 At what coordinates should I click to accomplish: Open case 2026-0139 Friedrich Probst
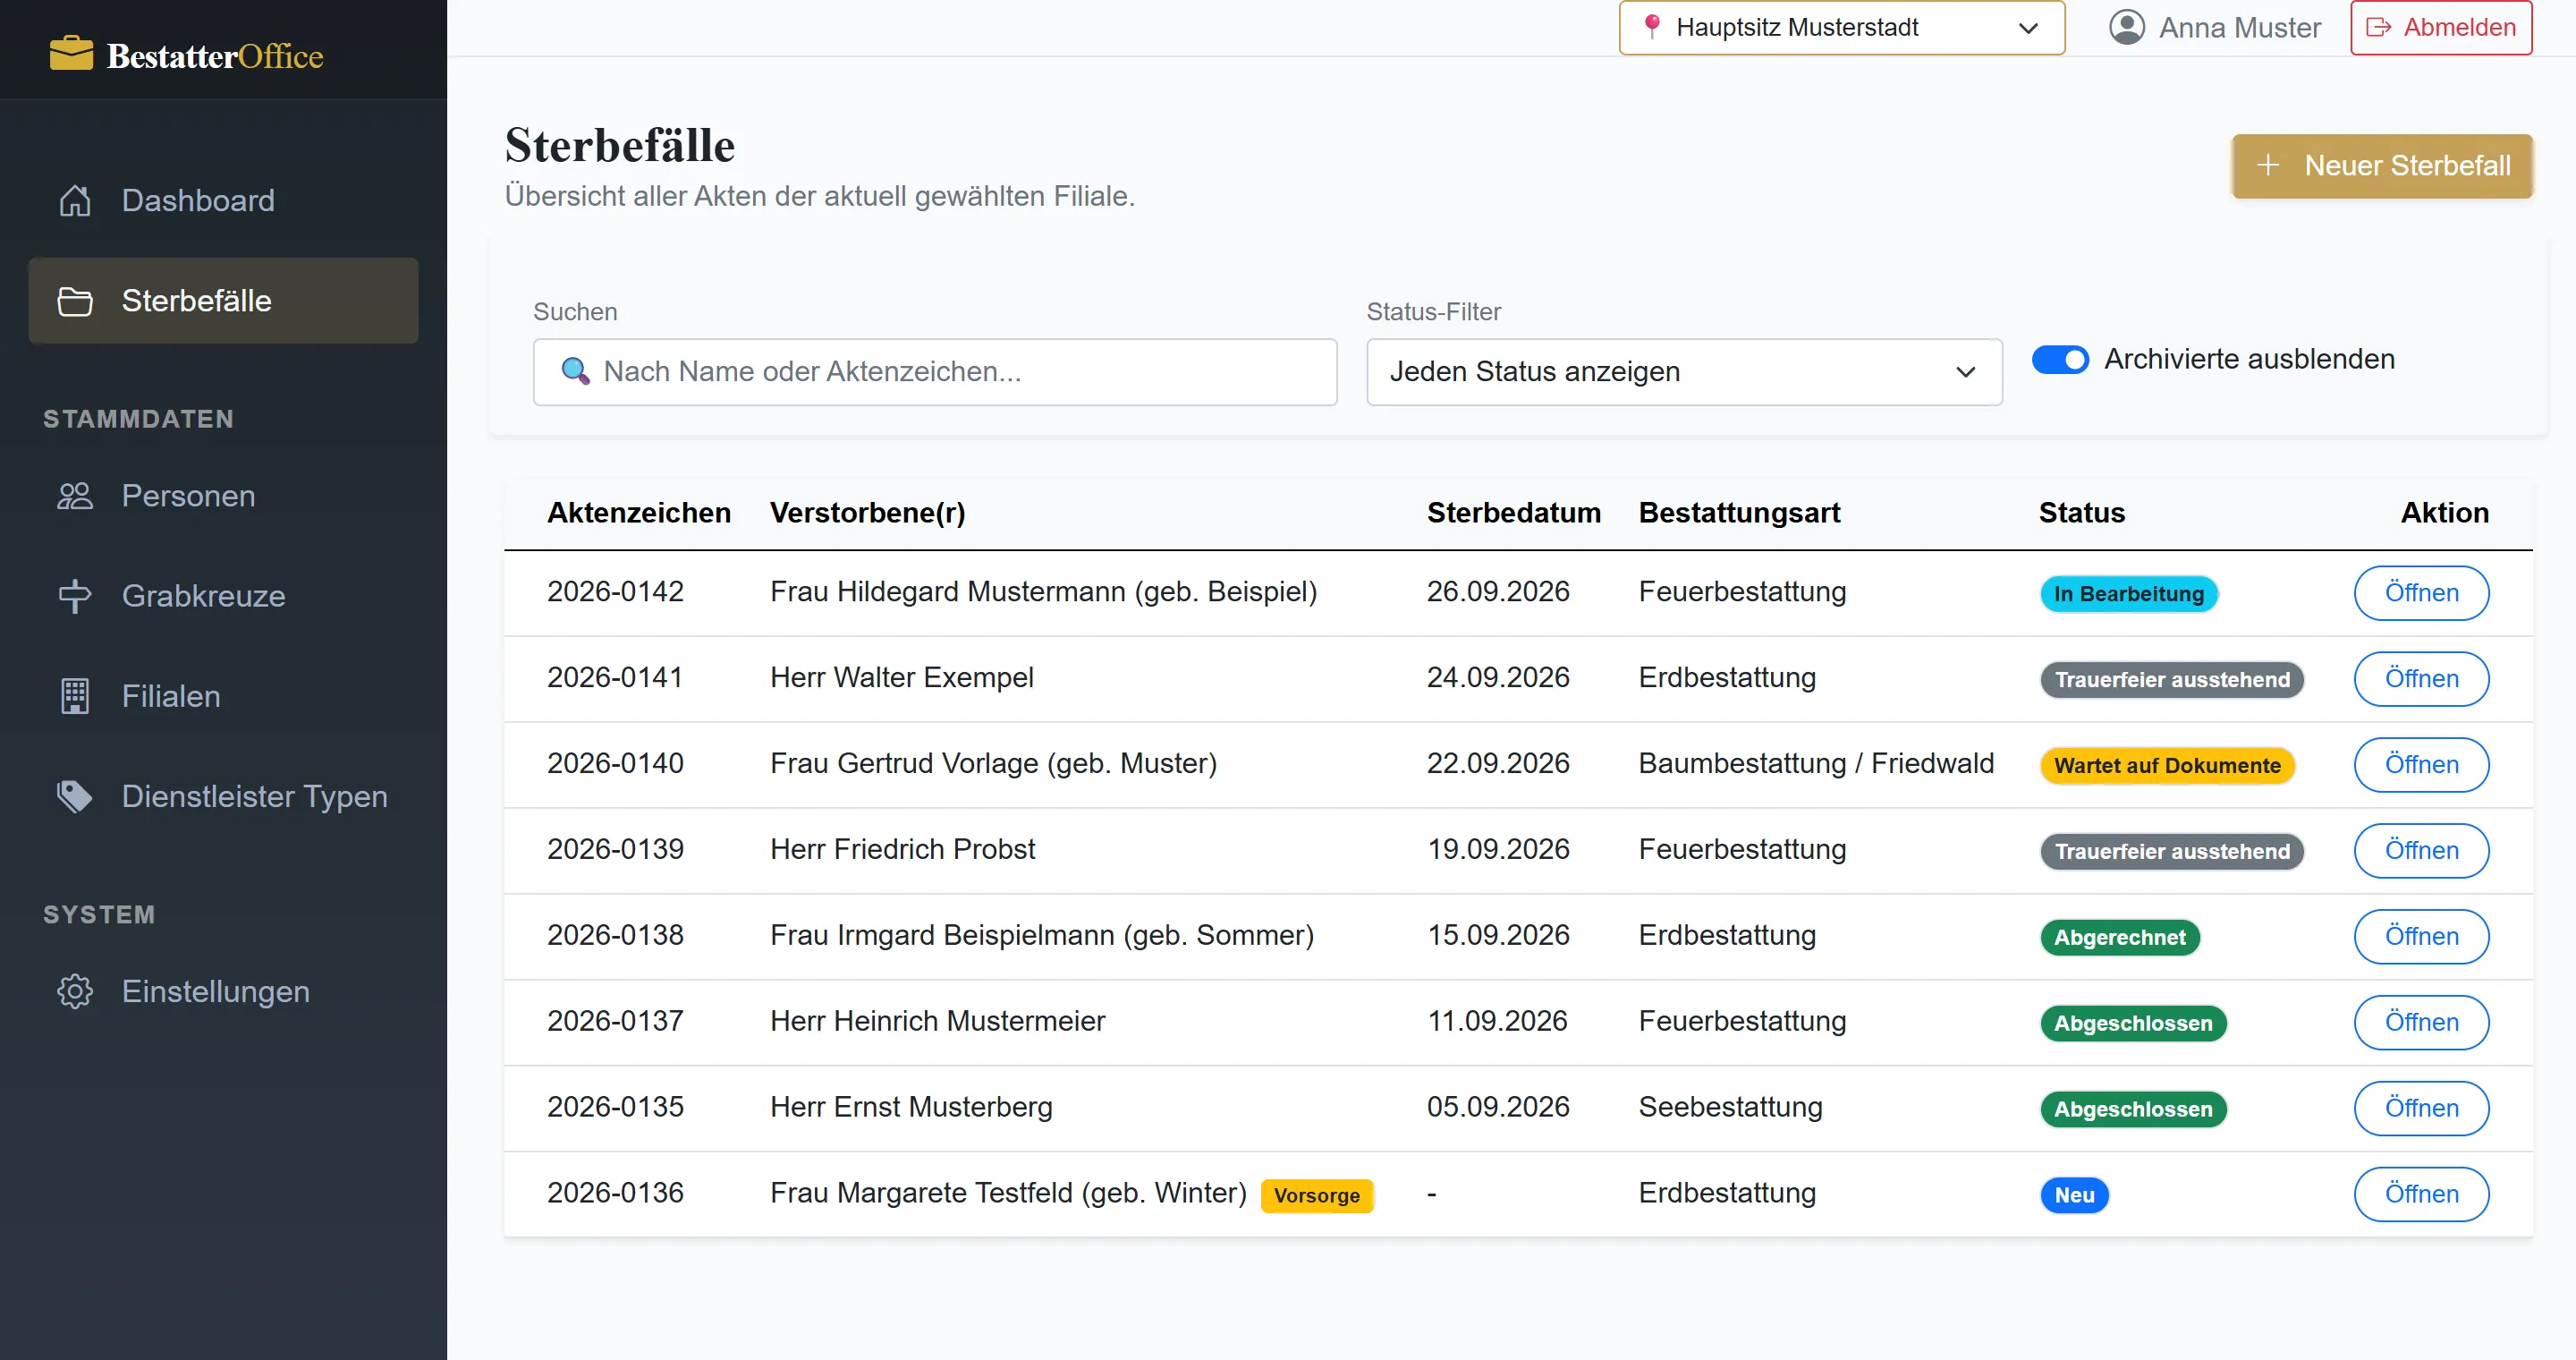point(2421,851)
